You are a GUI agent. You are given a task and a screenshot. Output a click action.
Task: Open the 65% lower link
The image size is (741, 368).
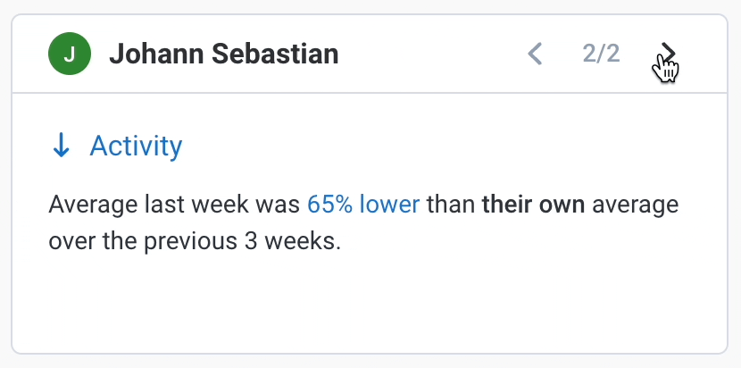(363, 205)
